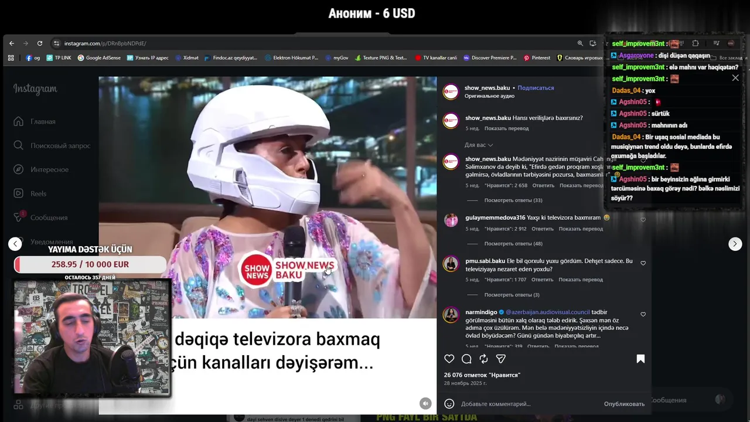This screenshot has width=750, height=422.
Task: Go to previous post with left arrow
Action: pyautogui.click(x=15, y=244)
